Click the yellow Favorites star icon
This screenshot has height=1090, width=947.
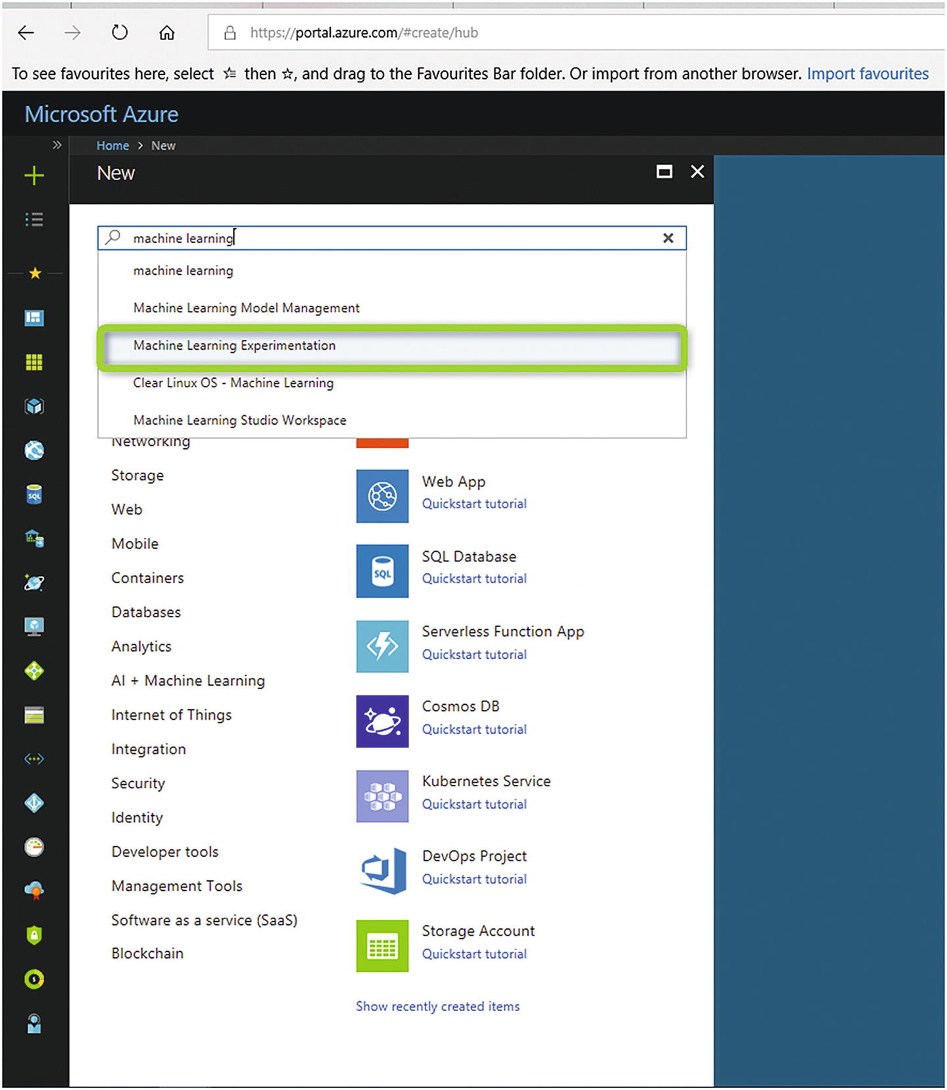[x=35, y=273]
